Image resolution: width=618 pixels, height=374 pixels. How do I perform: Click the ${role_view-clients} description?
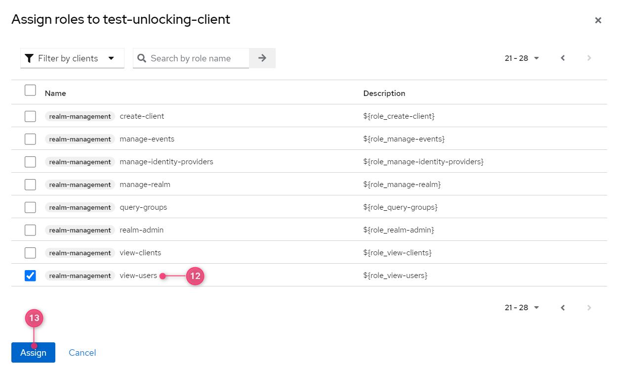click(398, 253)
